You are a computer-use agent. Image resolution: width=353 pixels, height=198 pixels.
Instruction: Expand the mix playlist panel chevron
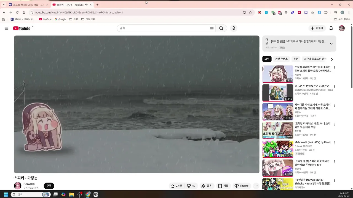[x=331, y=44]
